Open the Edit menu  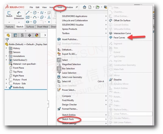point(37,7)
